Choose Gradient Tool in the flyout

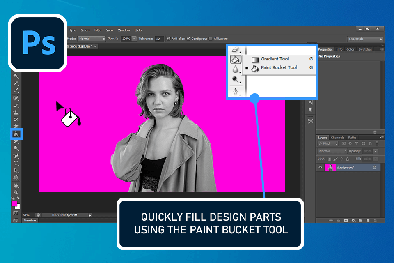point(279,59)
